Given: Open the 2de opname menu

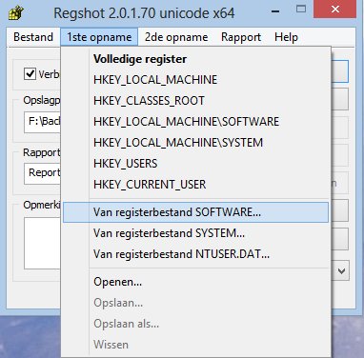Looking at the screenshot, I should [x=176, y=37].
